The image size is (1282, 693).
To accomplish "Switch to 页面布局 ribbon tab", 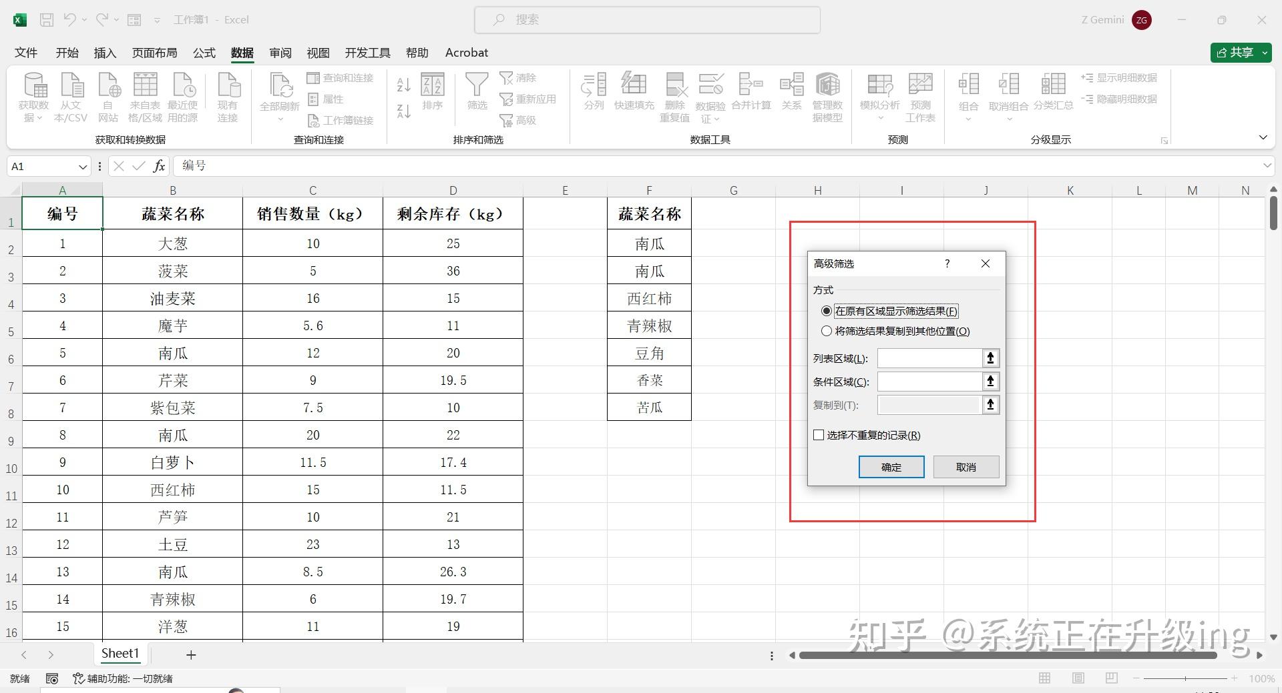I will pyautogui.click(x=154, y=53).
